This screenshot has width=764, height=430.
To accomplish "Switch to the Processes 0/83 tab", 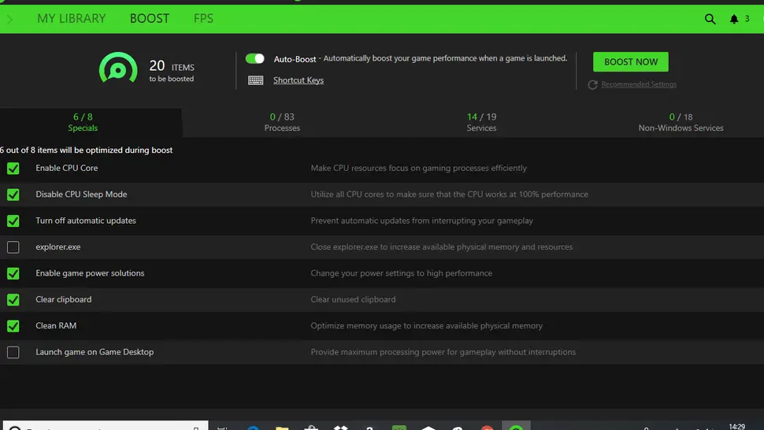I will (x=282, y=122).
